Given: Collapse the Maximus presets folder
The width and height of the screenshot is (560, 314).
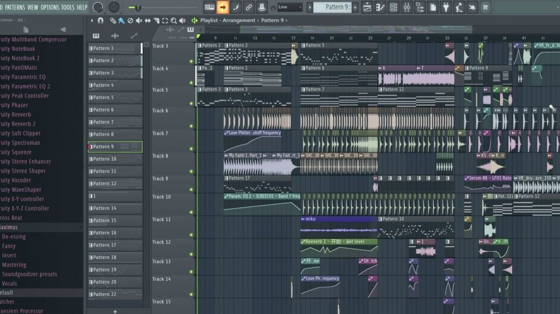Looking at the screenshot, I should (x=42, y=227).
